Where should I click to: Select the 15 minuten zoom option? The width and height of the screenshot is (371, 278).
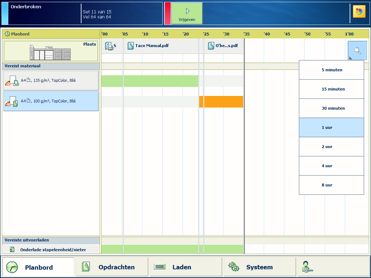pos(332,89)
